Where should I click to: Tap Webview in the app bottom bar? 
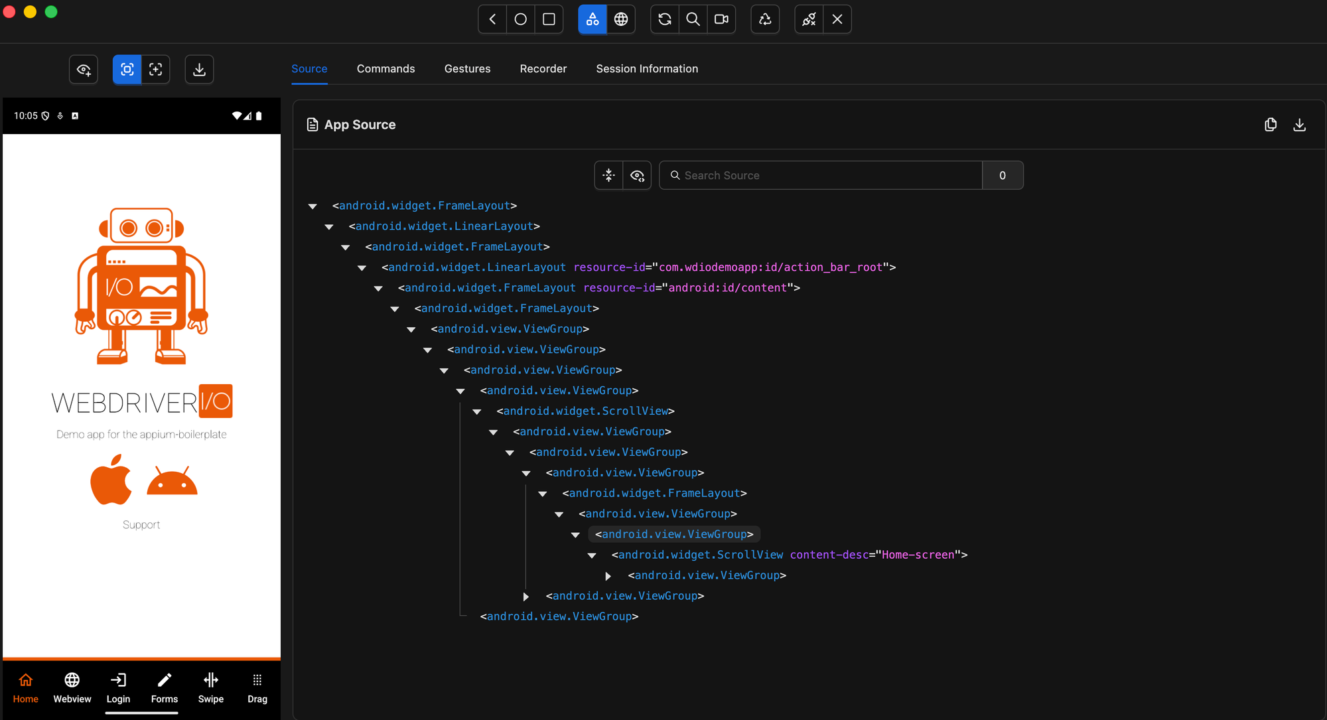[x=72, y=687]
